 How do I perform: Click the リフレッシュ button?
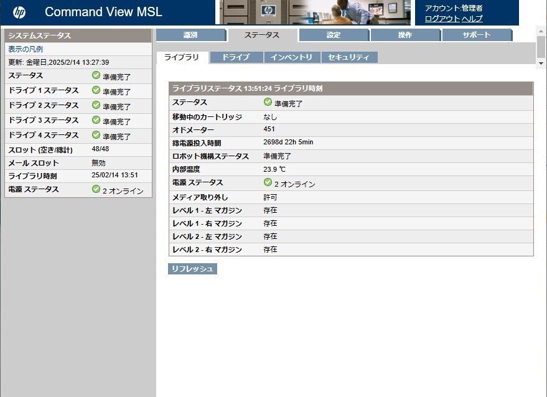tap(192, 269)
